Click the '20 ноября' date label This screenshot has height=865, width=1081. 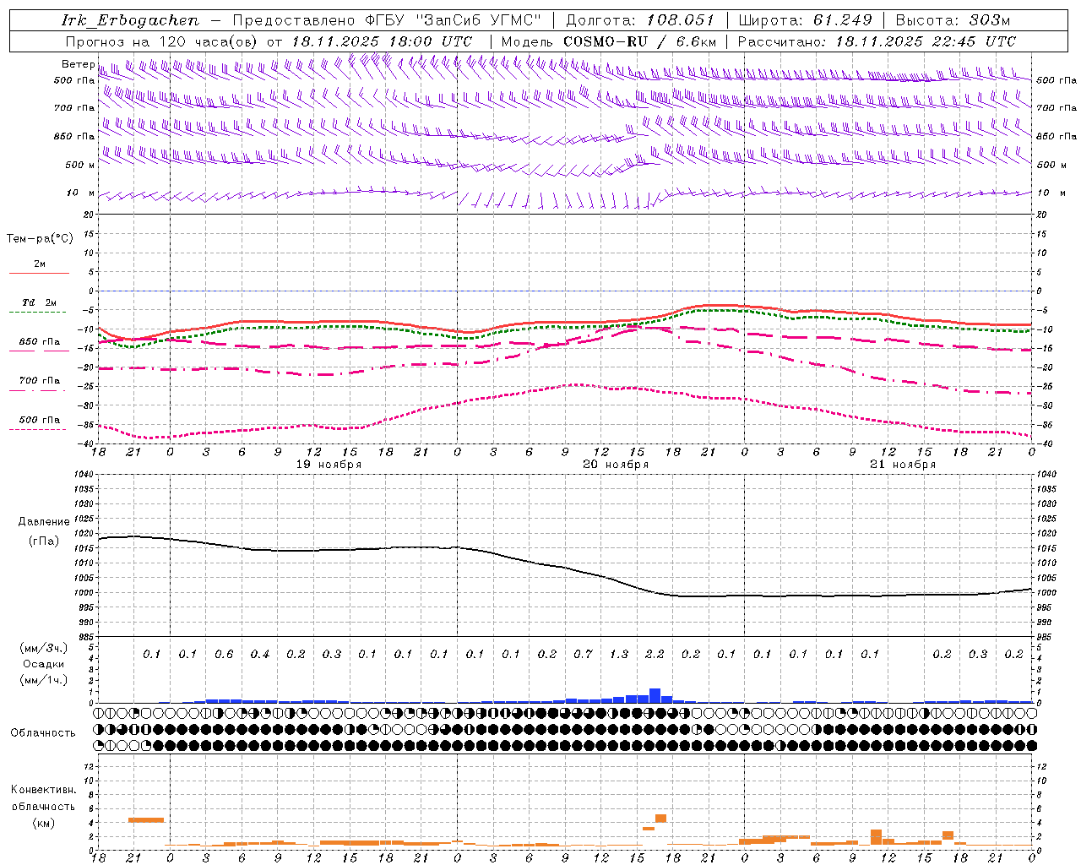click(616, 465)
